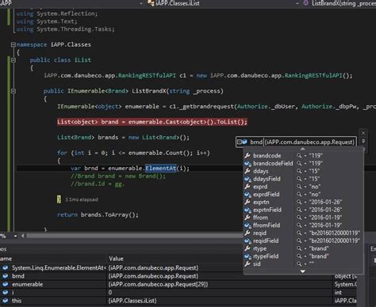The image size is (376, 307).
Task: Click the yellow current statement brace marker
Action: pos(59,199)
